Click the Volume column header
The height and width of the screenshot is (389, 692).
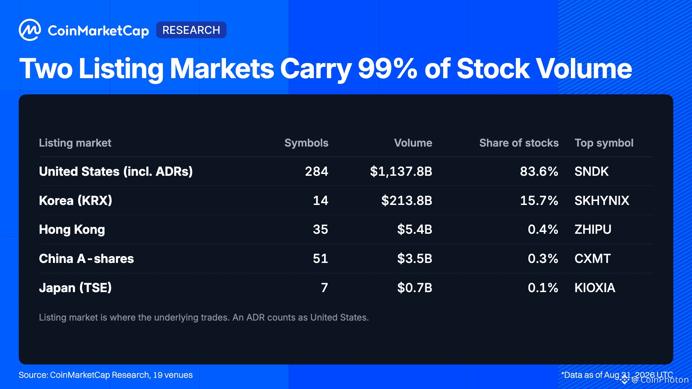(413, 143)
